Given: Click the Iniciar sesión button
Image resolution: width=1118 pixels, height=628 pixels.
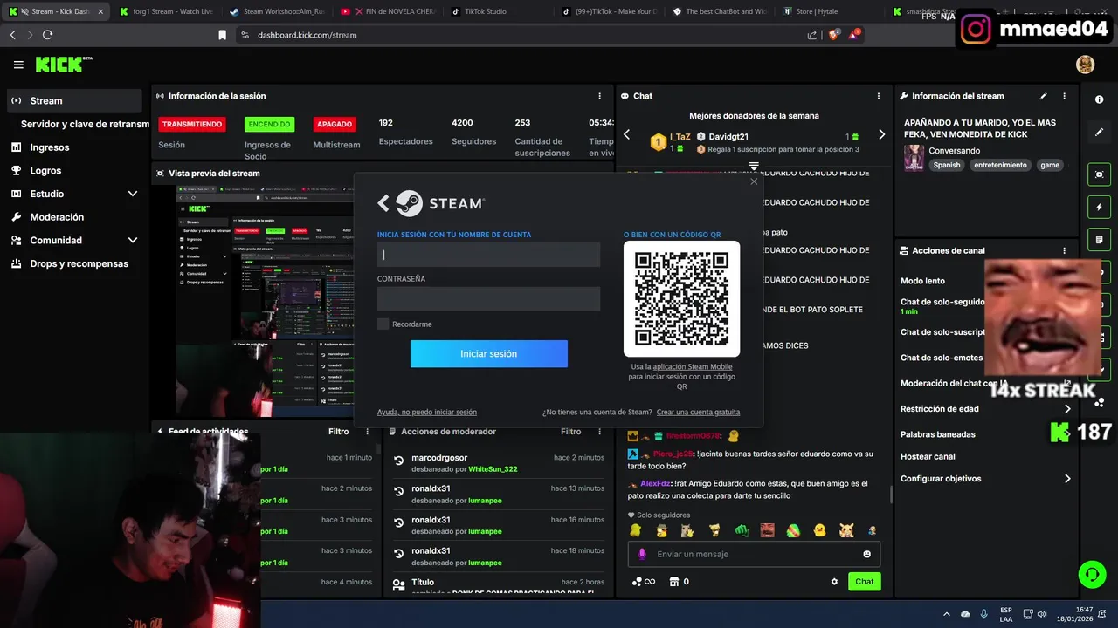Looking at the screenshot, I should (x=489, y=354).
